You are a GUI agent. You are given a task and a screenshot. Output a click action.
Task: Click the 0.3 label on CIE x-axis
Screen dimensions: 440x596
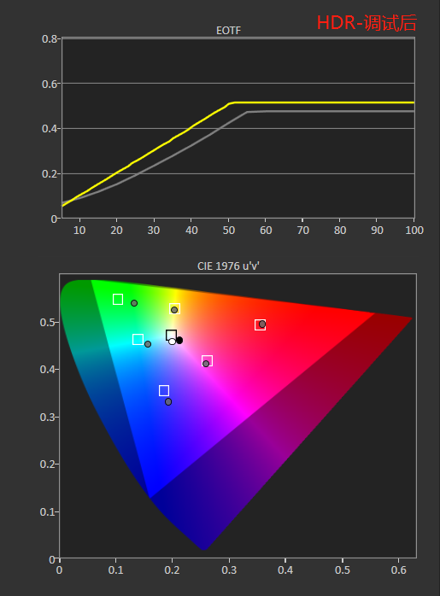pos(229,570)
